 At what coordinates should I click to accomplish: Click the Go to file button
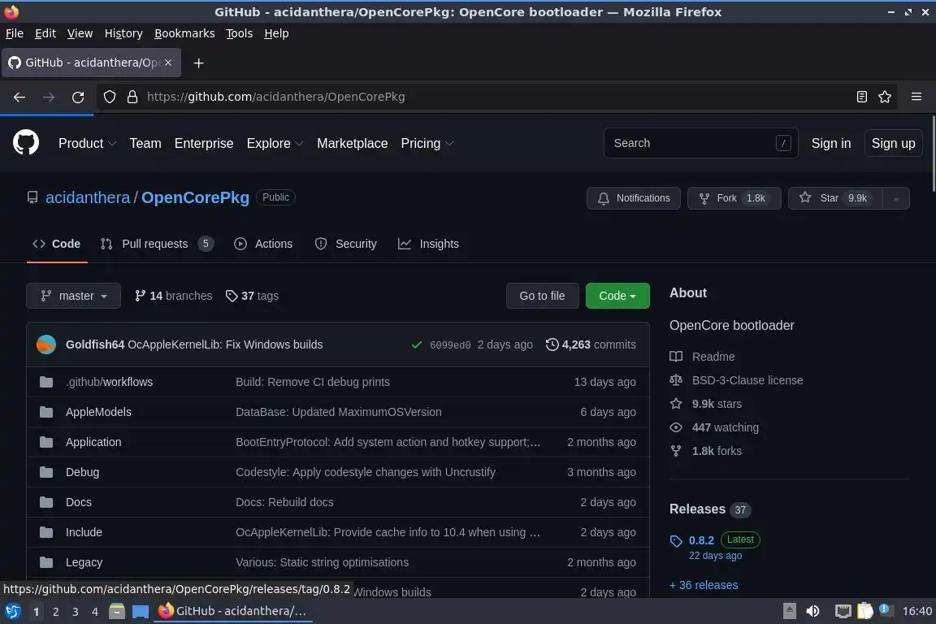[x=542, y=296]
